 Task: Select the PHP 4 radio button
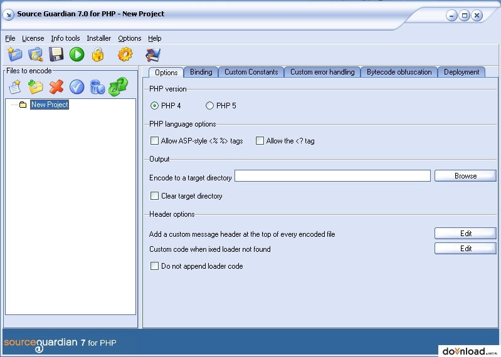coord(154,106)
